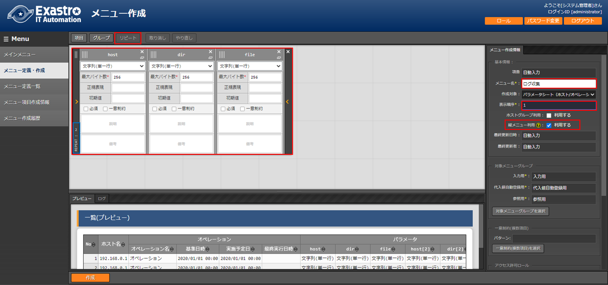The image size is (608, 285).
Task: Click the ログアウト button
Action: coord(583,21)
